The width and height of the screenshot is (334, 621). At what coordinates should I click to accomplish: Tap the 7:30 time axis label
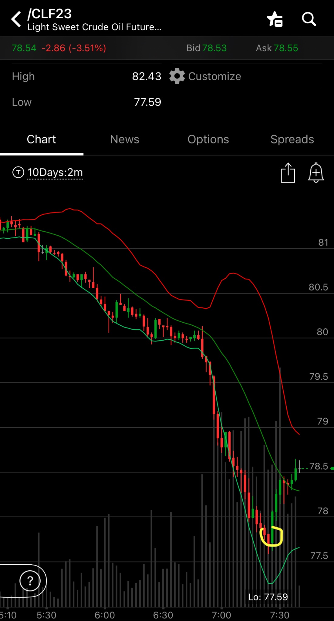pos(280,615)
